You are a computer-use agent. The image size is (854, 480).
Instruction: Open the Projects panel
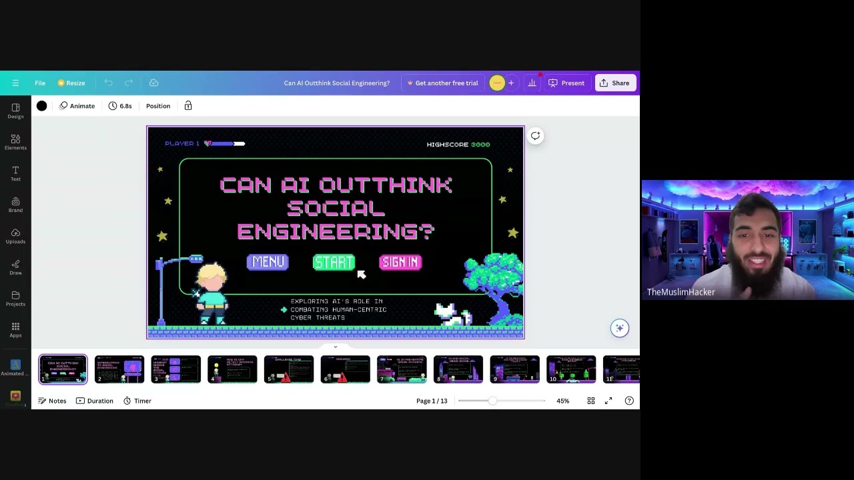tap(15, 299)
